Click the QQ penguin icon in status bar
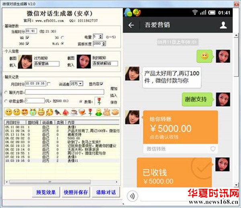 (128, 12)
